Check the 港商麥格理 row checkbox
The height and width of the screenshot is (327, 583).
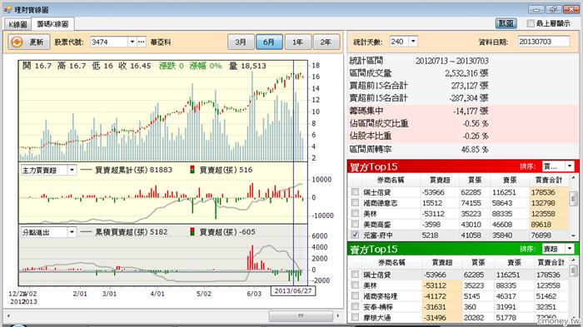tap(355, 296)
